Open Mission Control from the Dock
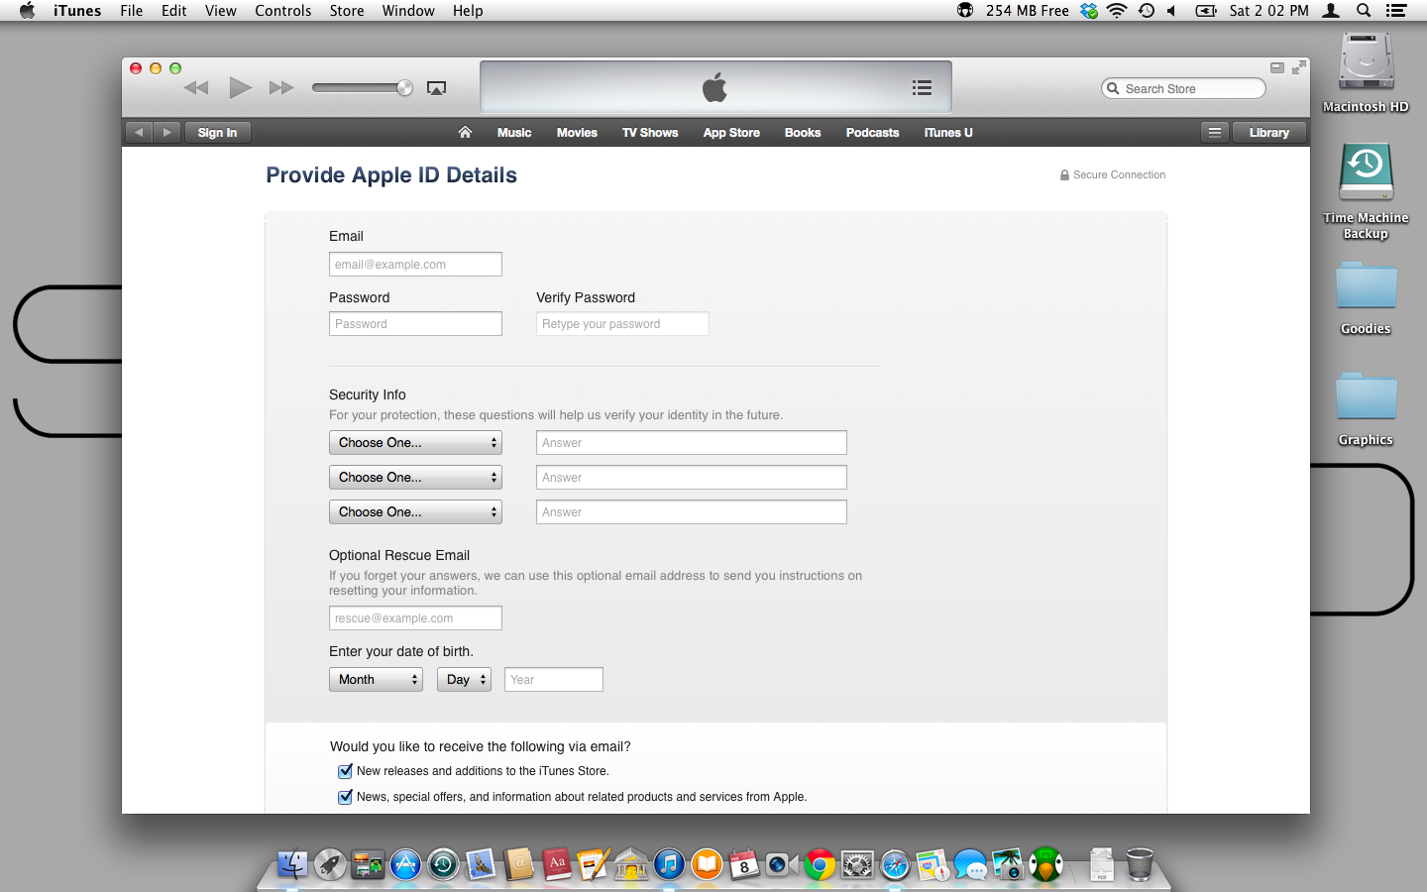1427x892 pixels. [x=368, y=865]
